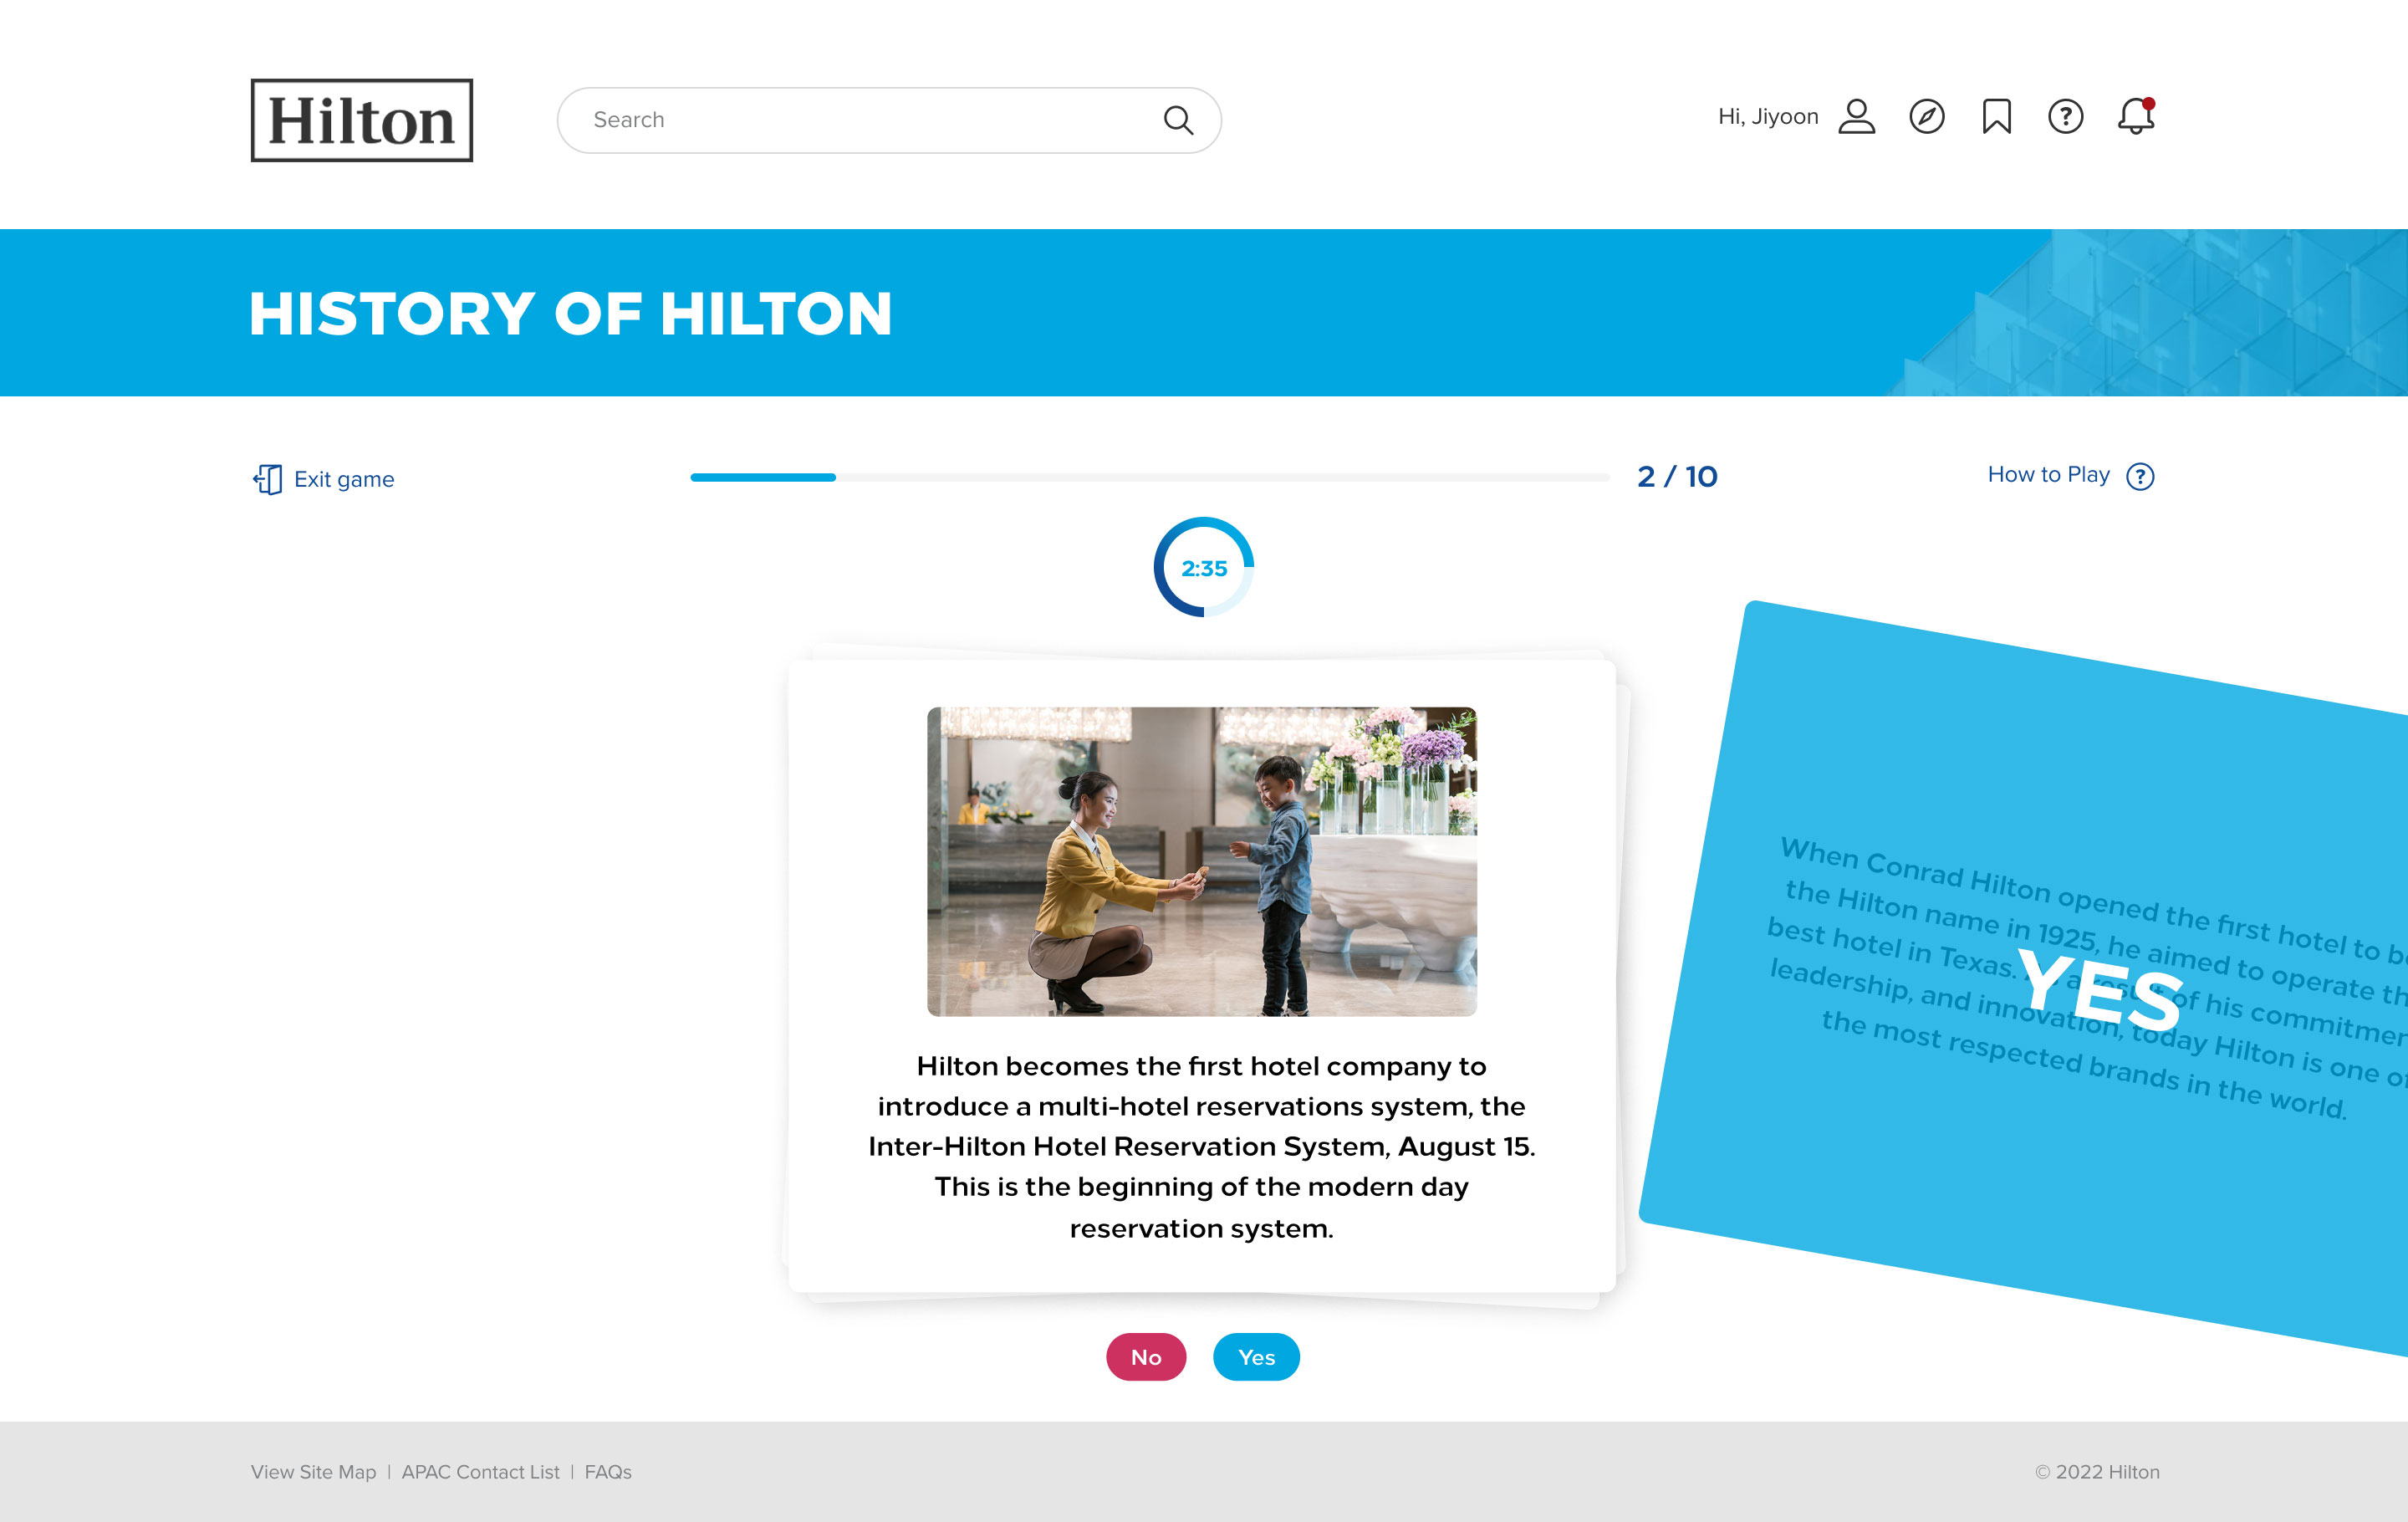
Task: Open View Site Map footer link
Action: [313, 1471]
